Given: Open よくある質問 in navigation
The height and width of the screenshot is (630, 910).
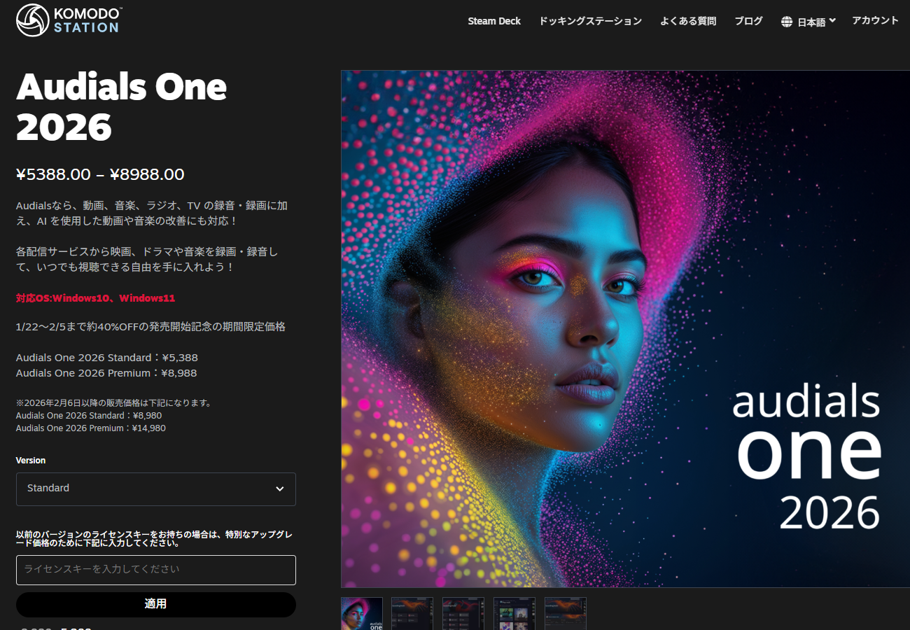Looking at the screenshot, I should [688, 21].
